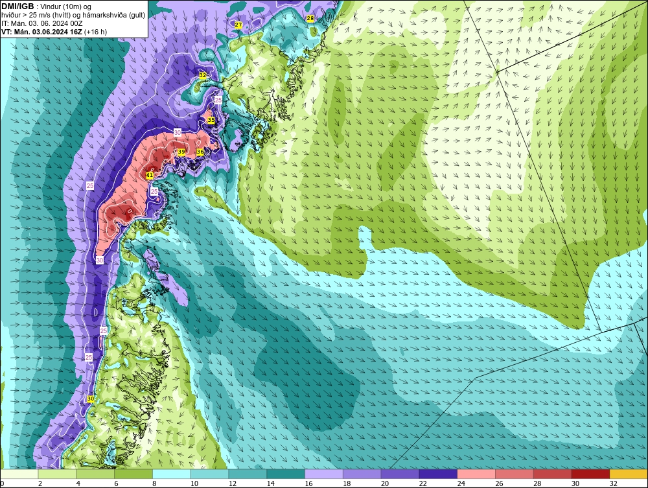Click the legend scale value 32

pos(613,483)
